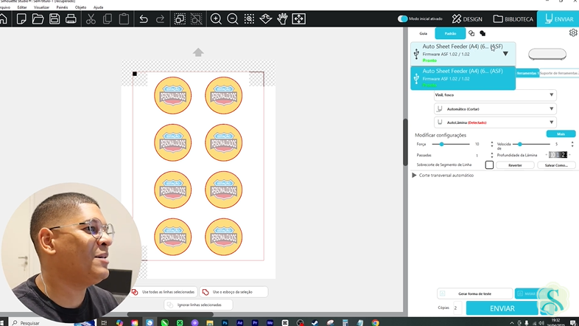Click the Home icon in the toolbar
579x326 pixels.
click(x=3, y=19)
